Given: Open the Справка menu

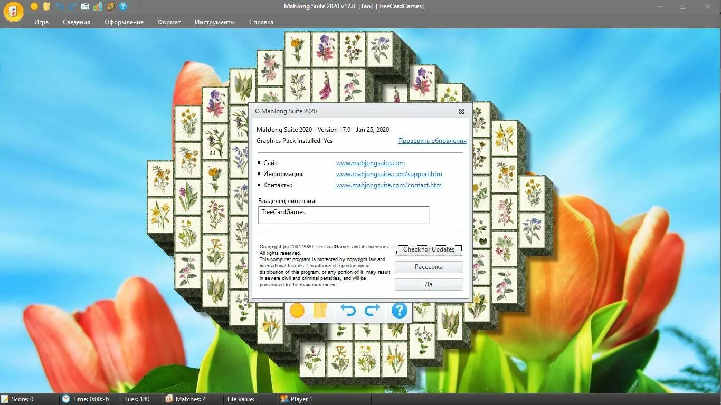Looking at the screenshot, I should 261,22.
